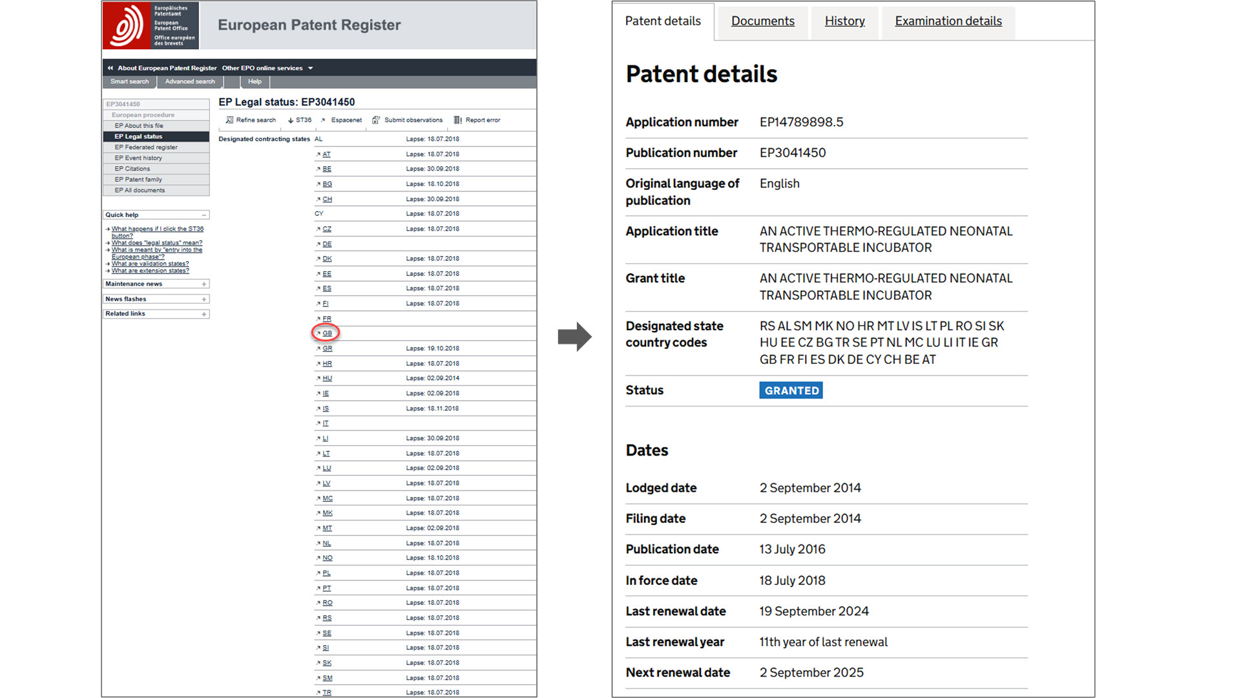The width and height of the screenshot is (1241, 698).
Task: Expand the Maintenance news panel
Action: click(x=204, y=284)
